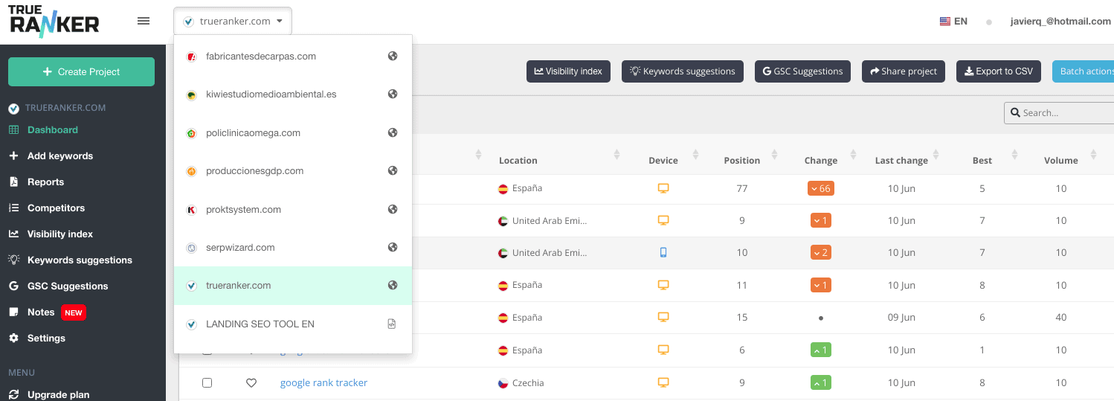The image size is (1114, 401).
Task: Click the Visibility index toolbar button
Action: [568, 71]
